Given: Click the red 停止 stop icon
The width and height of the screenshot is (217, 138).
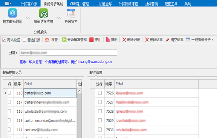Looking at the screenshot, I should (x=91, y=40).
